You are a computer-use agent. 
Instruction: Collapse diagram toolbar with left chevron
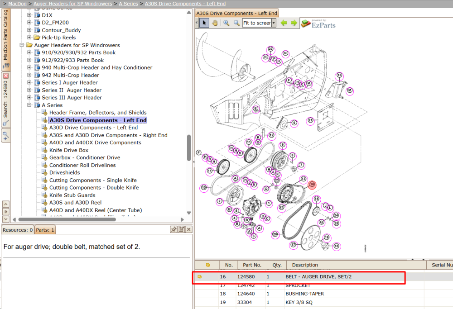[x=197, y=23]
